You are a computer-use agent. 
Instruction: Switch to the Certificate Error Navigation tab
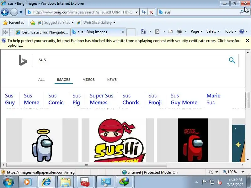point(42,32)
